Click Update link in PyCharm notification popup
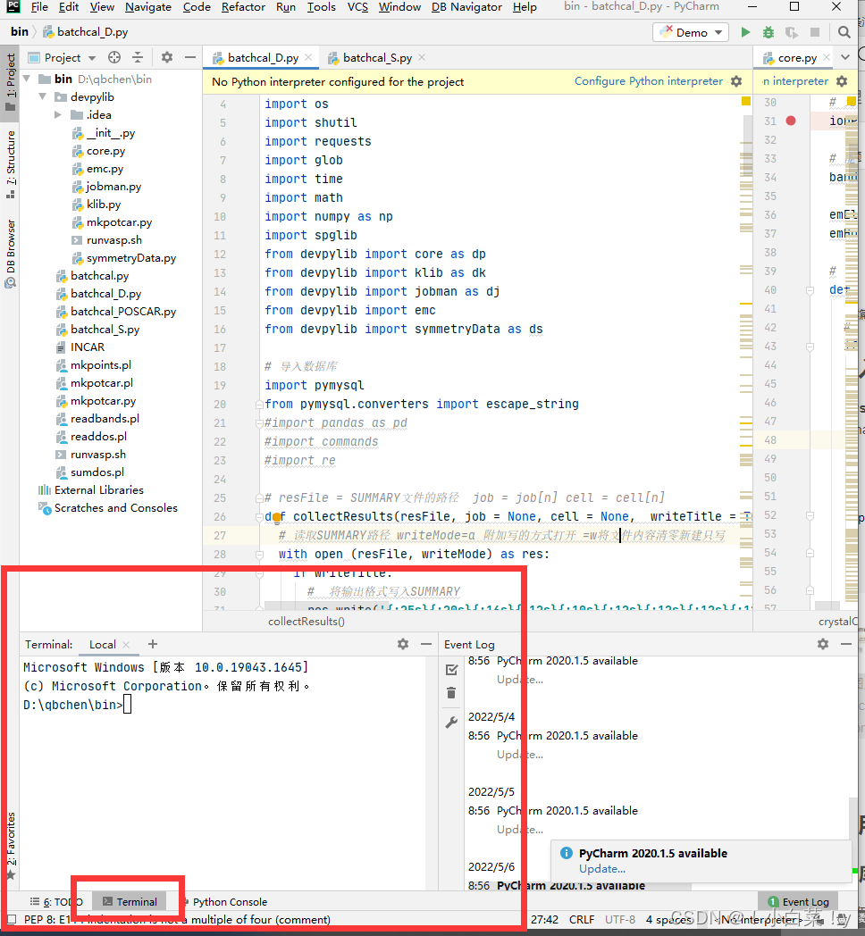Viewport: 865px width, 936px height. pyautogui.click(x=601, y=869)
